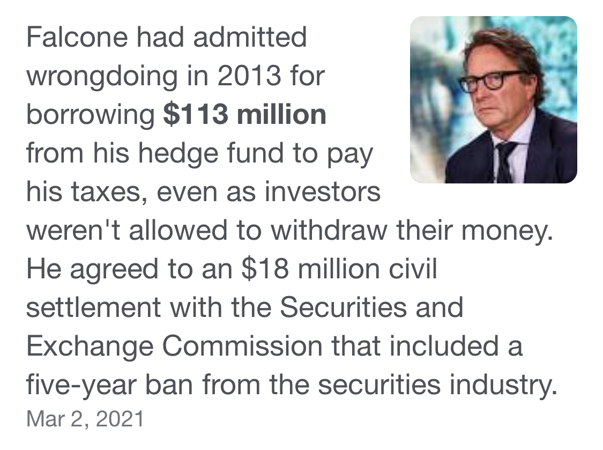Tap the word "borrowing"
The image size is (603, 450).
point(90,115)
